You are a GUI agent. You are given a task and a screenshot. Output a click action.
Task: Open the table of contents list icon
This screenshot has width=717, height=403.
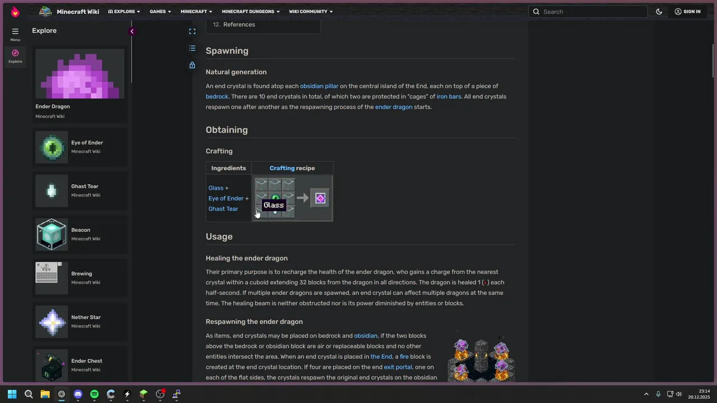point(192,48)
